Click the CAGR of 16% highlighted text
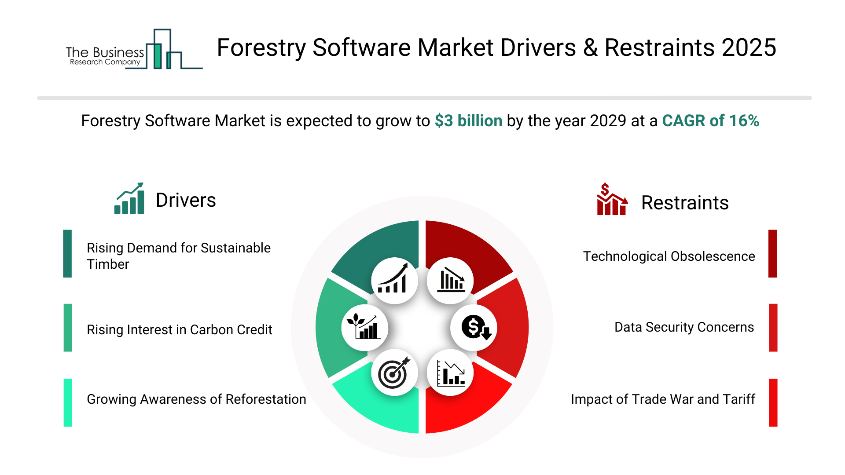 pyautogui.click(x=710, y=121)
